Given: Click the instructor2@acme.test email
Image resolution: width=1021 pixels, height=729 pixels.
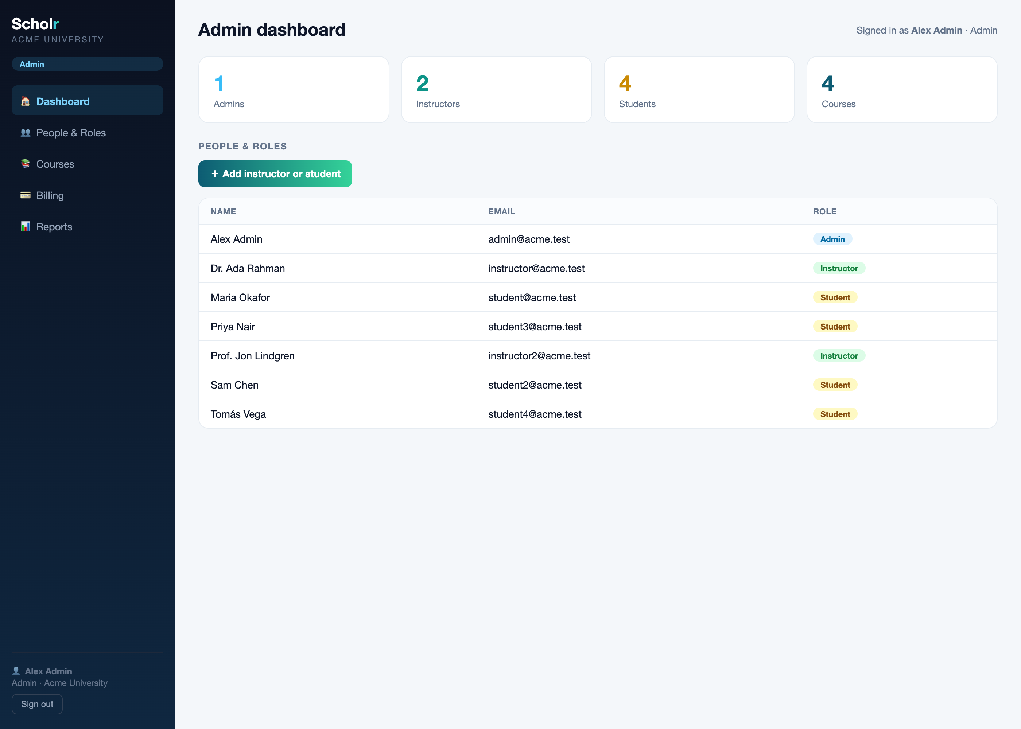Looking at the screenshot, I should click(x=539, y=356).
